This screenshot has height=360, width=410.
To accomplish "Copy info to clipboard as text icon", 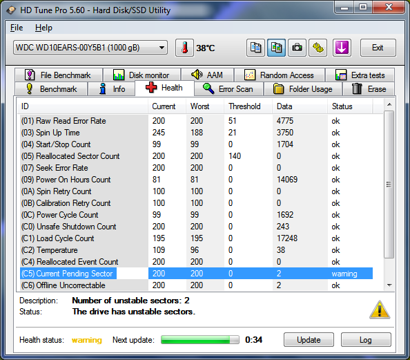I will pyautogui.click(x=255, y=48).
